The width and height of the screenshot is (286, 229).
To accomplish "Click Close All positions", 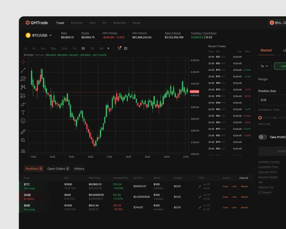I will 244,178.
